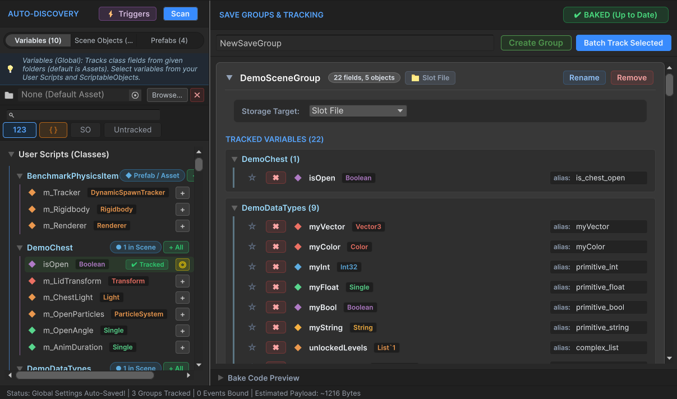This screenshot has width=677, height=399.
Task: Collapse the DemoSceneGroup save group
Action: 229,78
